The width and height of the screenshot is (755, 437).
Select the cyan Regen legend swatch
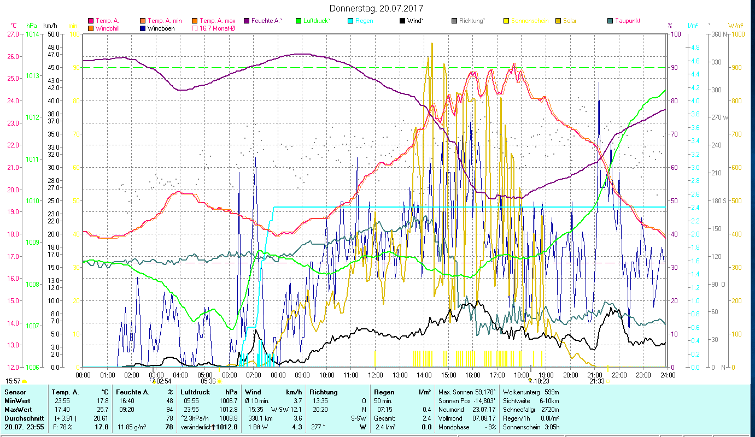click(350, 21)
